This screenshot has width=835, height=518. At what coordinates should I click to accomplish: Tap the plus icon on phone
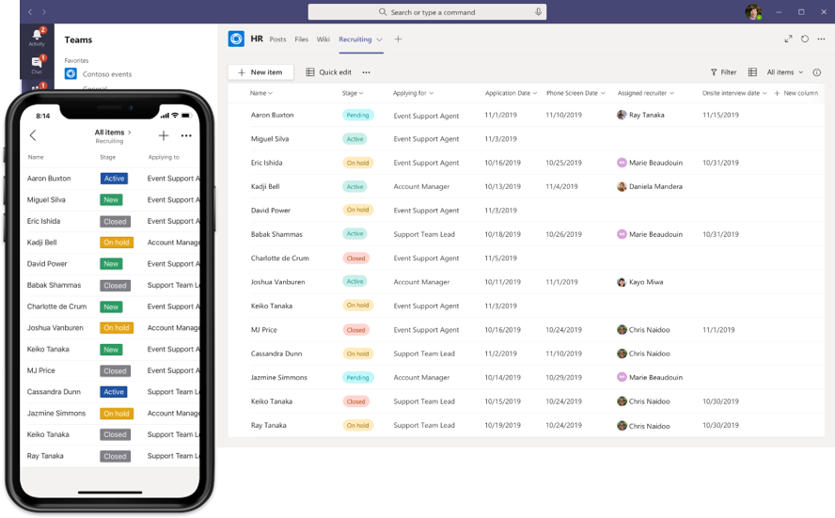click(164, 135)
